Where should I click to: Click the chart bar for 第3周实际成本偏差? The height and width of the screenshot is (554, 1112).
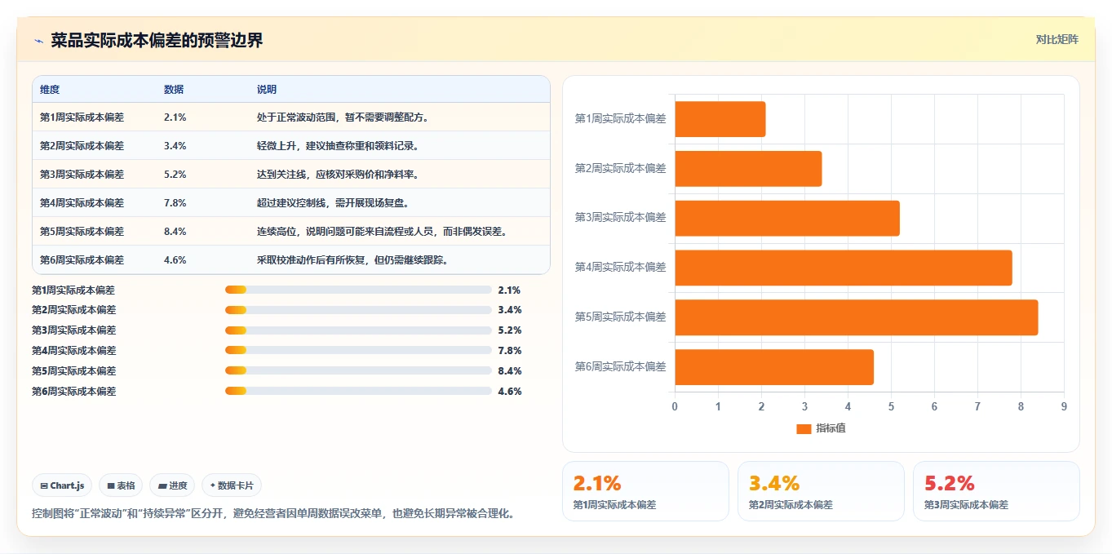pos(787,218)
